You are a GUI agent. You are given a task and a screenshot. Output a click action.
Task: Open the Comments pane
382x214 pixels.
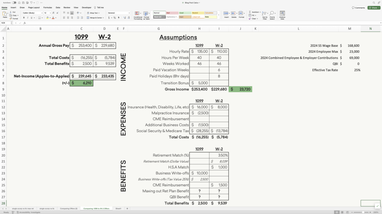coord(358,8)
